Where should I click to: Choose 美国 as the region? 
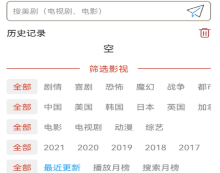(84, 107)
